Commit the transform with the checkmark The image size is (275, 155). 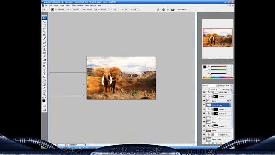pyautogui.click(x=168, y=9)
